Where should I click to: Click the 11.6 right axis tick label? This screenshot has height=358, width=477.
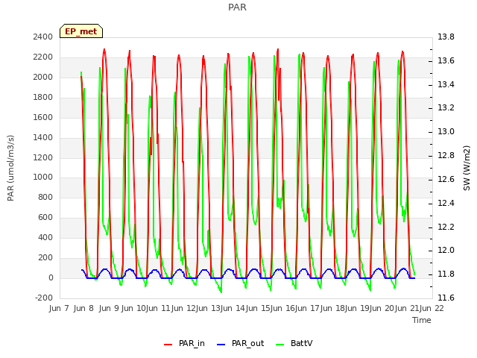click(x=446, y=298)
